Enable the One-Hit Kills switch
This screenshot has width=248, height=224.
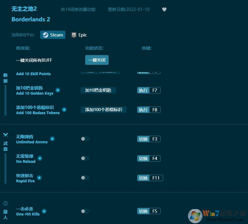point(85,211)
